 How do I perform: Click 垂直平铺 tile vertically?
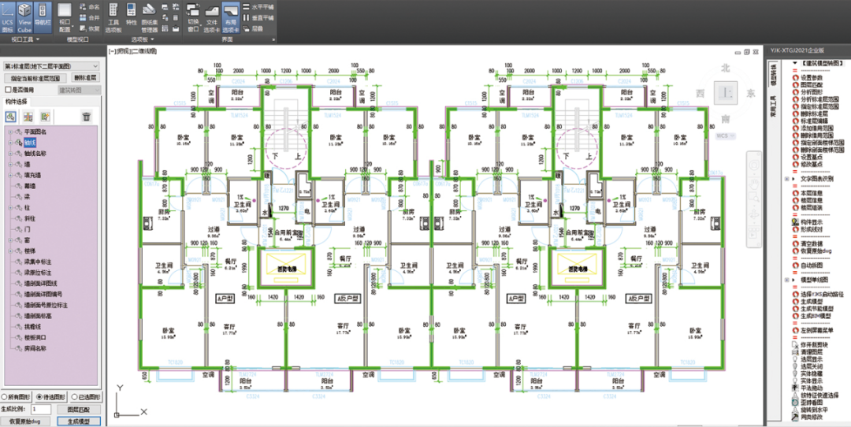point(258,17)
